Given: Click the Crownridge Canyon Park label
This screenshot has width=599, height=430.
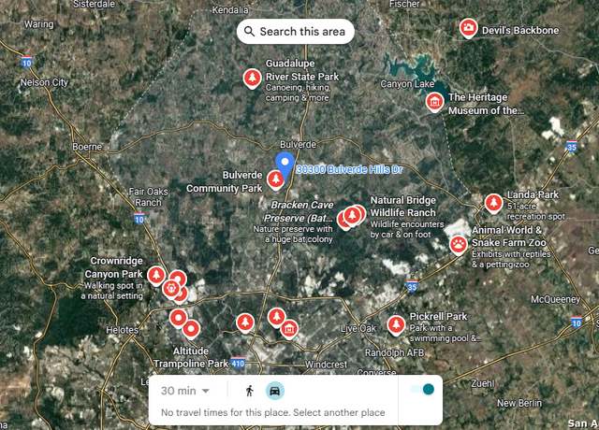Looking at the screenshot, I should click(114, 267).
